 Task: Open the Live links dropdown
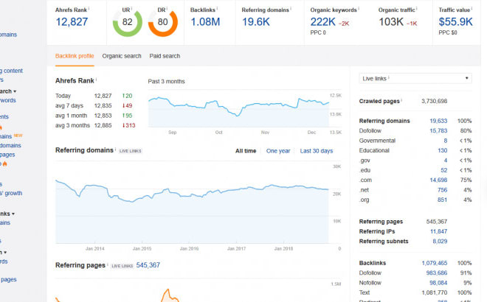point(415,78)
